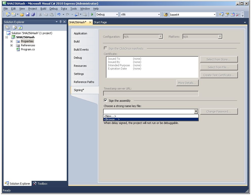The width and height of the screenshot is (251, 195).
Task: Click the Navigate Backward icon
Action: coord(77,14)
